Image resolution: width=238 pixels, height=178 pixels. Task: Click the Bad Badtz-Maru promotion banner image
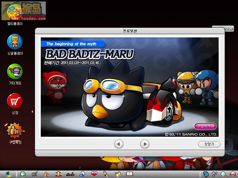coord(130,87)
